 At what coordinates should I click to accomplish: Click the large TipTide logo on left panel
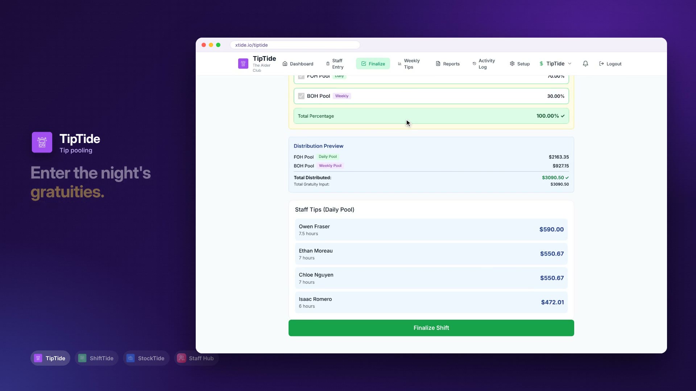[x=42, y=142]
